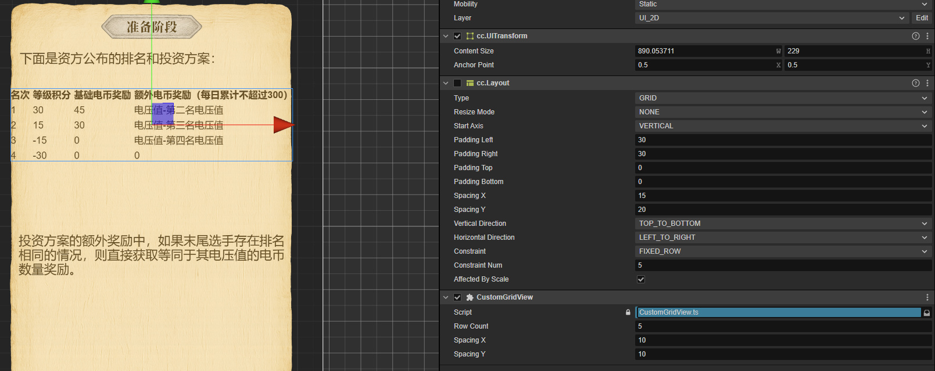Image resolution: width=935 pixels, height=371 pixels.
Task: Open help for cc.UITransform component
Action: point(916,36)
